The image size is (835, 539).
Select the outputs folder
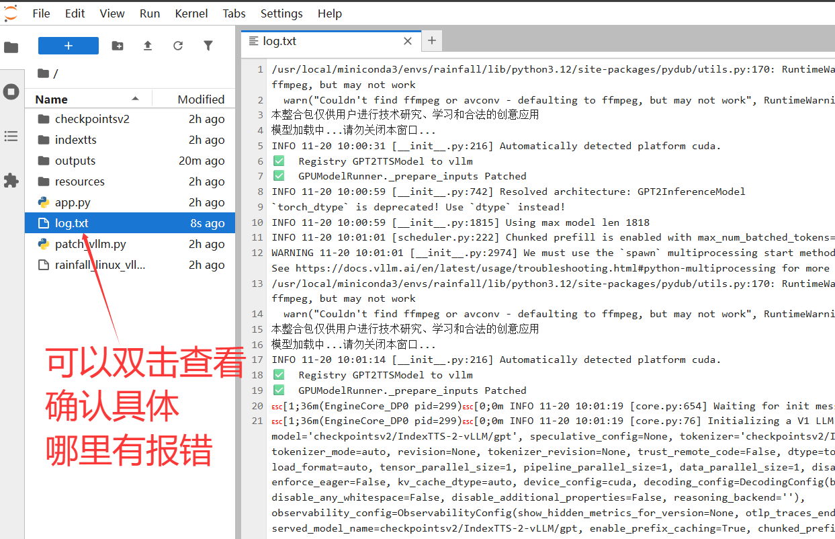75,161
